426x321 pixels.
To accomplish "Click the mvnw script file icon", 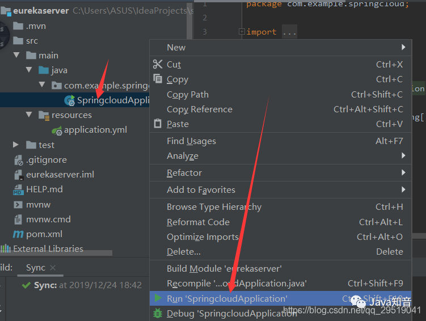I will (18, 205).
